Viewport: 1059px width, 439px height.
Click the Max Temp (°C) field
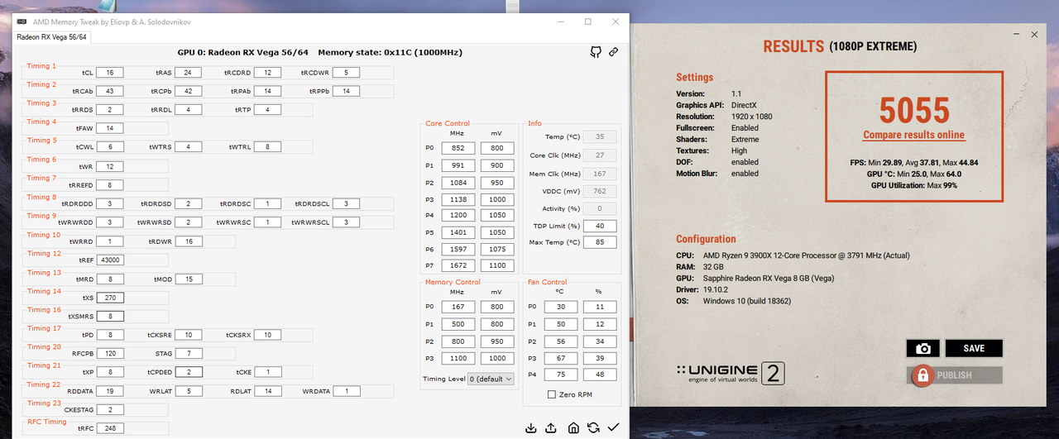[600, 242]
